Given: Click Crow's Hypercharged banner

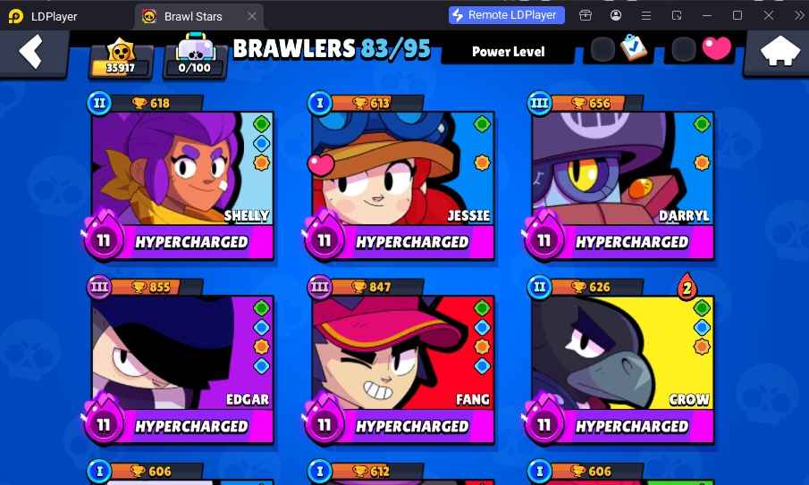Looking at the screenshot, I should [x=632, y=426].
